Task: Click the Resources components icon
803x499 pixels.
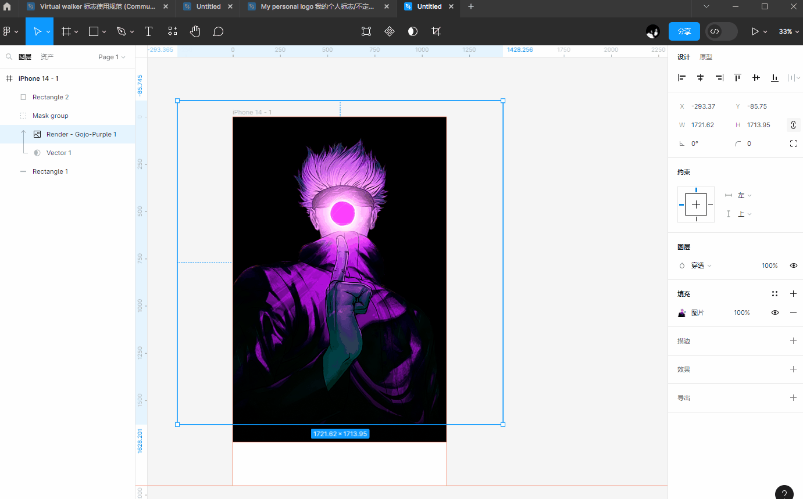Action: click(172, 31)
